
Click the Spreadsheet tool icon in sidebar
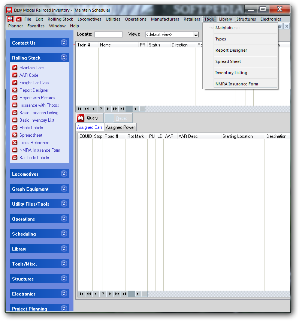click(x=15, y=135)
